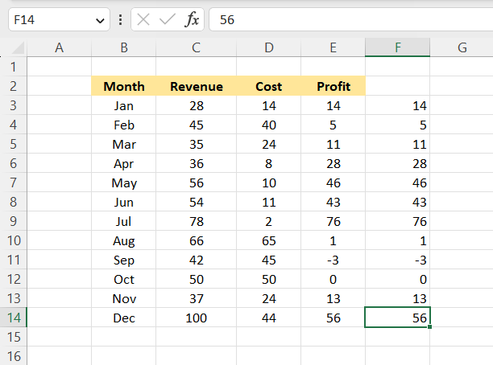The width and height of the screenshot is (493, 365).
Task: Click the Cancel X icon in formula bar
Action: (143, 20)
